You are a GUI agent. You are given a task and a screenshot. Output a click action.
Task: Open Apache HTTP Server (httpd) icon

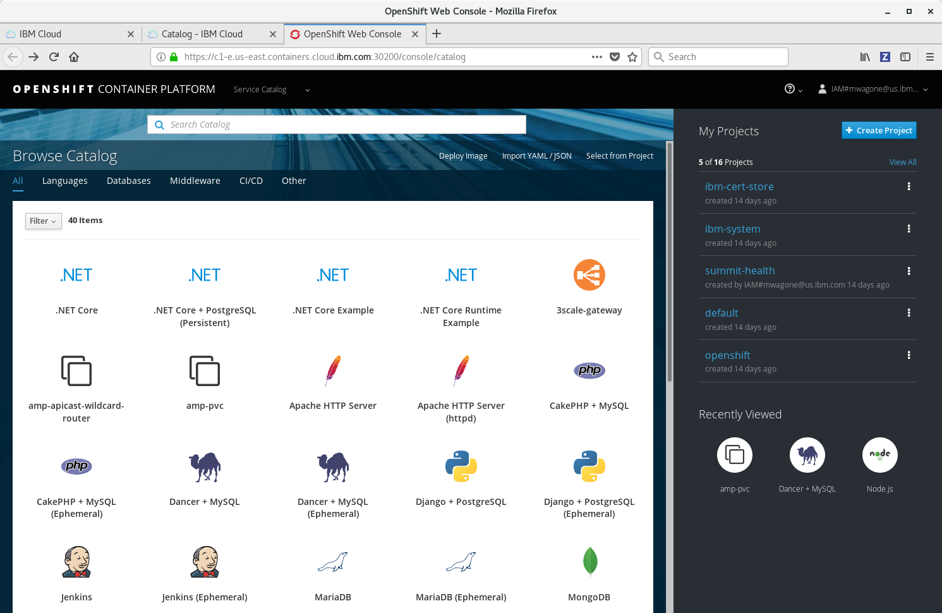[x=461, y=370]
